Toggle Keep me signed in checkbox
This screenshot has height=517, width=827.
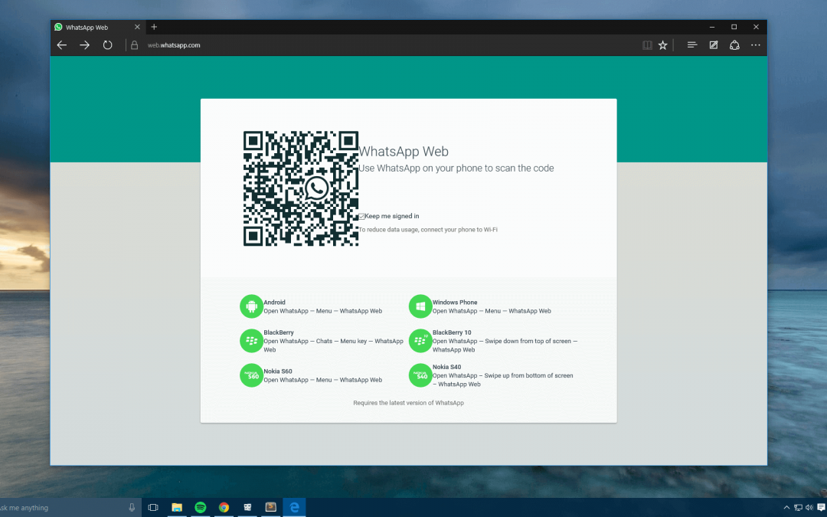[361, 216]
